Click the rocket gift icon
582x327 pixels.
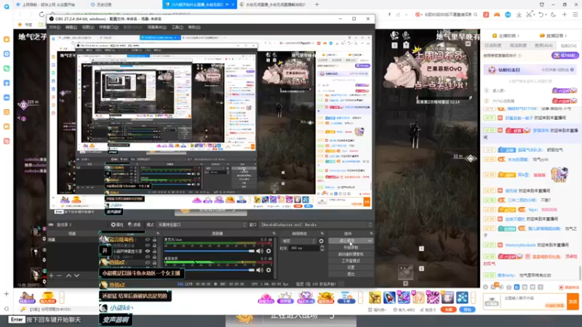(x=389, y=297)
